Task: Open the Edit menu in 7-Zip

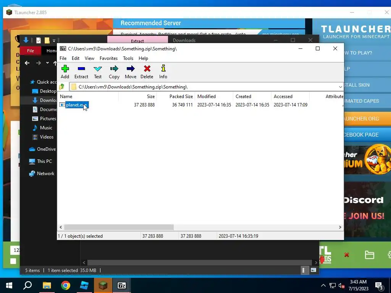Action: tap(76, 58)
